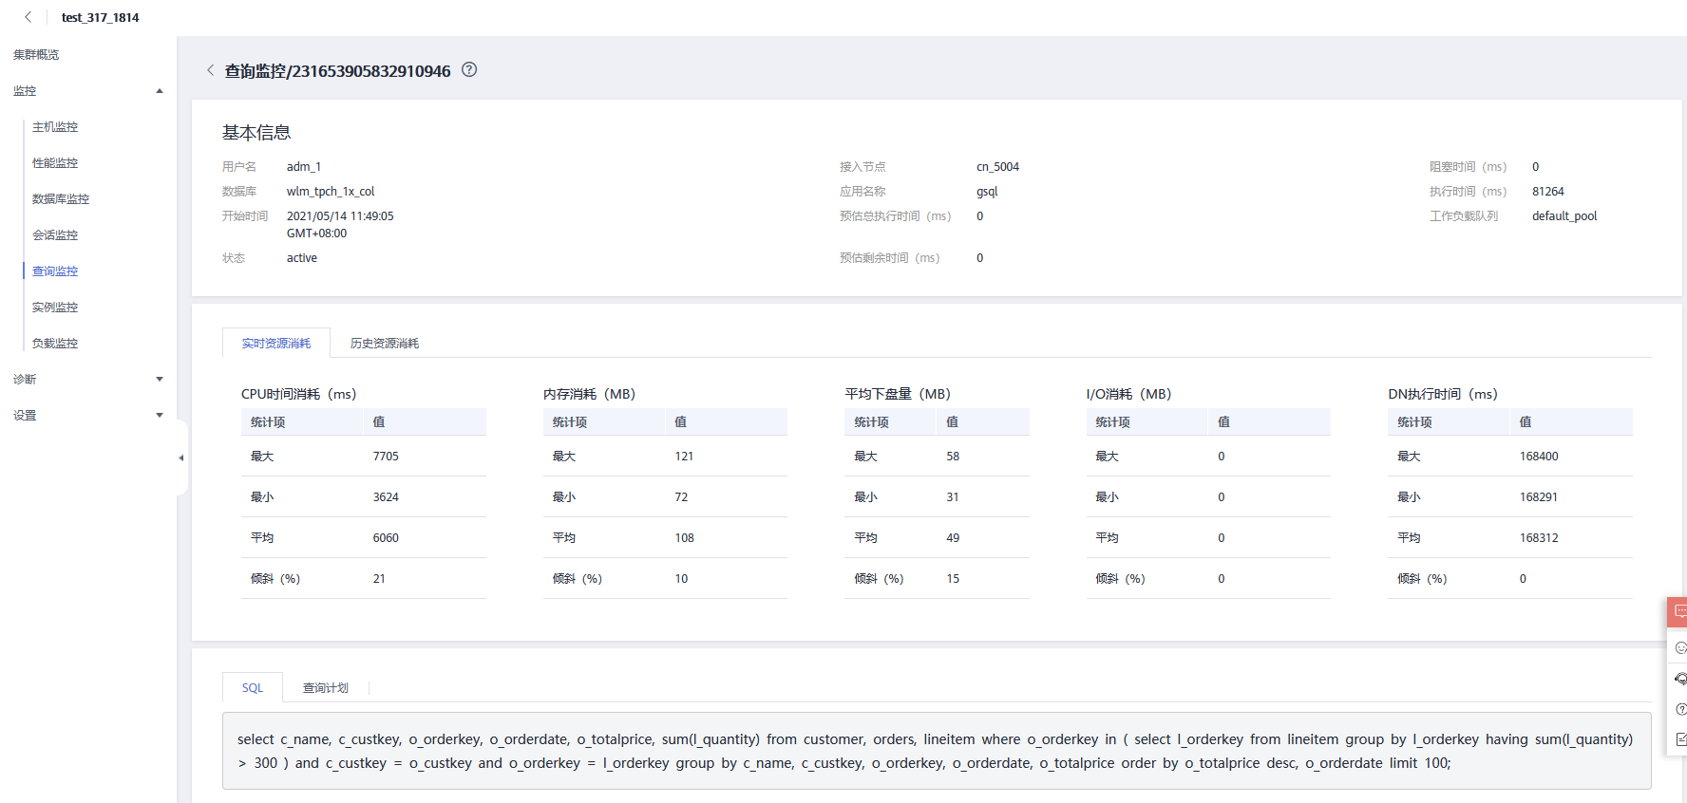The height and width of the screenshot is (803, 1687).
Task: Switch to the 历史资源消耗 tab
Action: [385, 344]
